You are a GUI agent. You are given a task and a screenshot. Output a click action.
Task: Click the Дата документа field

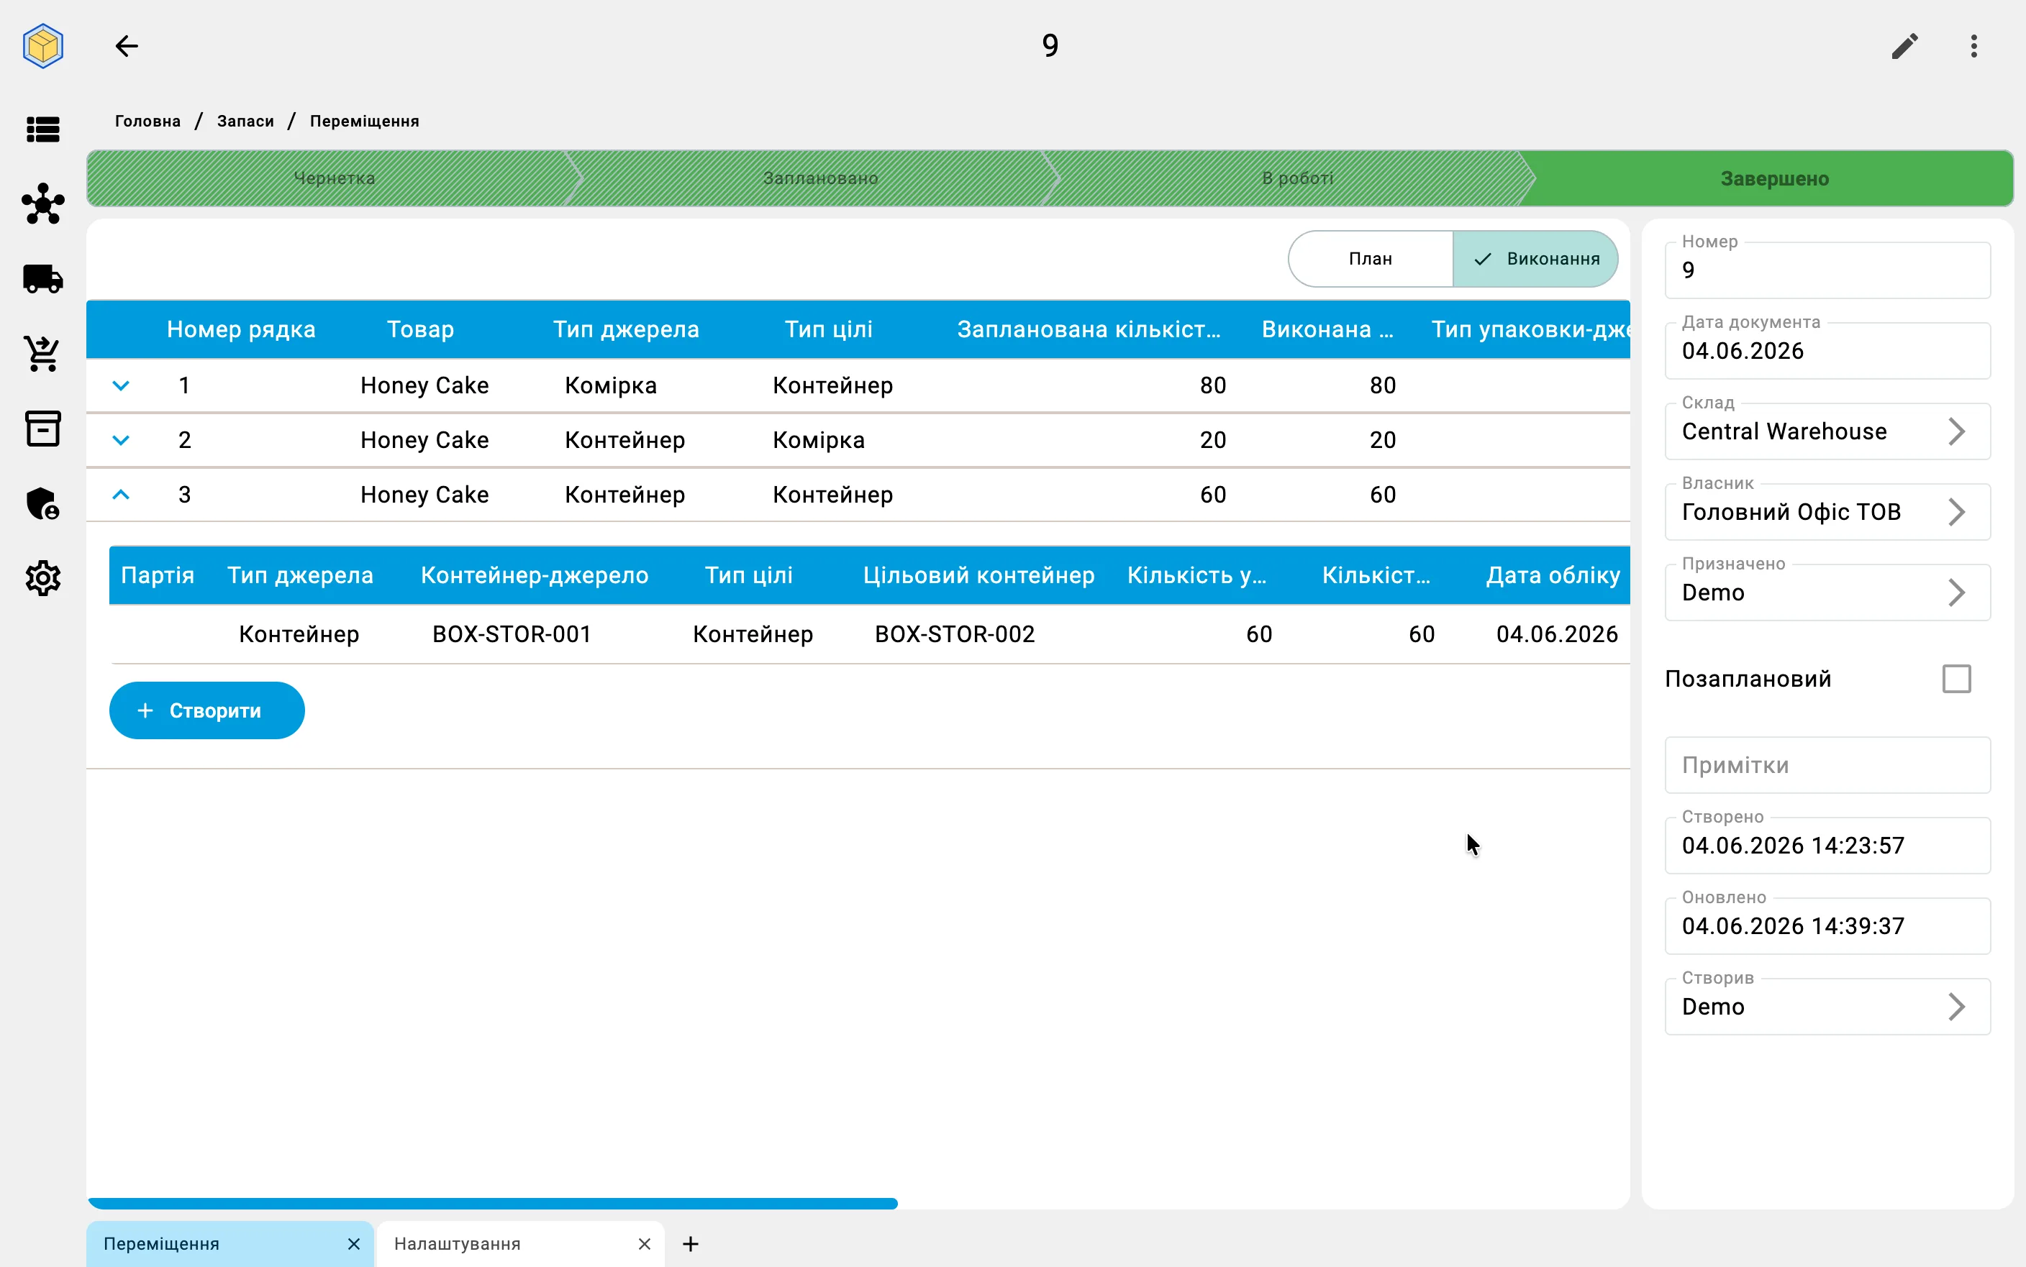[1827, 350]
